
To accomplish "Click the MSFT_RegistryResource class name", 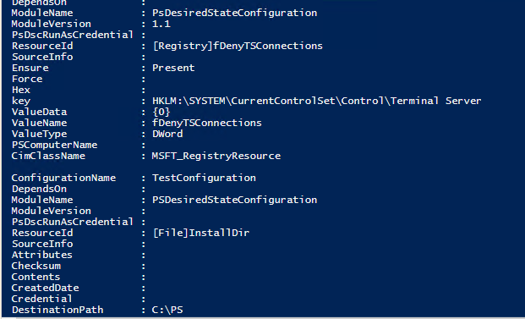I will pos(216,157).
